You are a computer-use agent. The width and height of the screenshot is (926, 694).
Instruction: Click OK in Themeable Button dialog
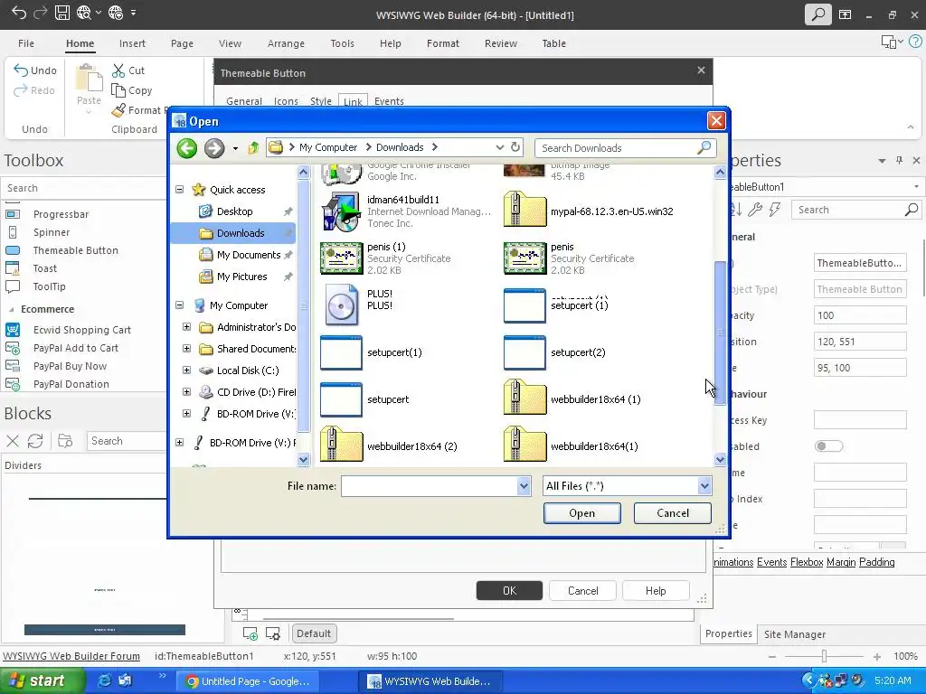coord(509,590)
